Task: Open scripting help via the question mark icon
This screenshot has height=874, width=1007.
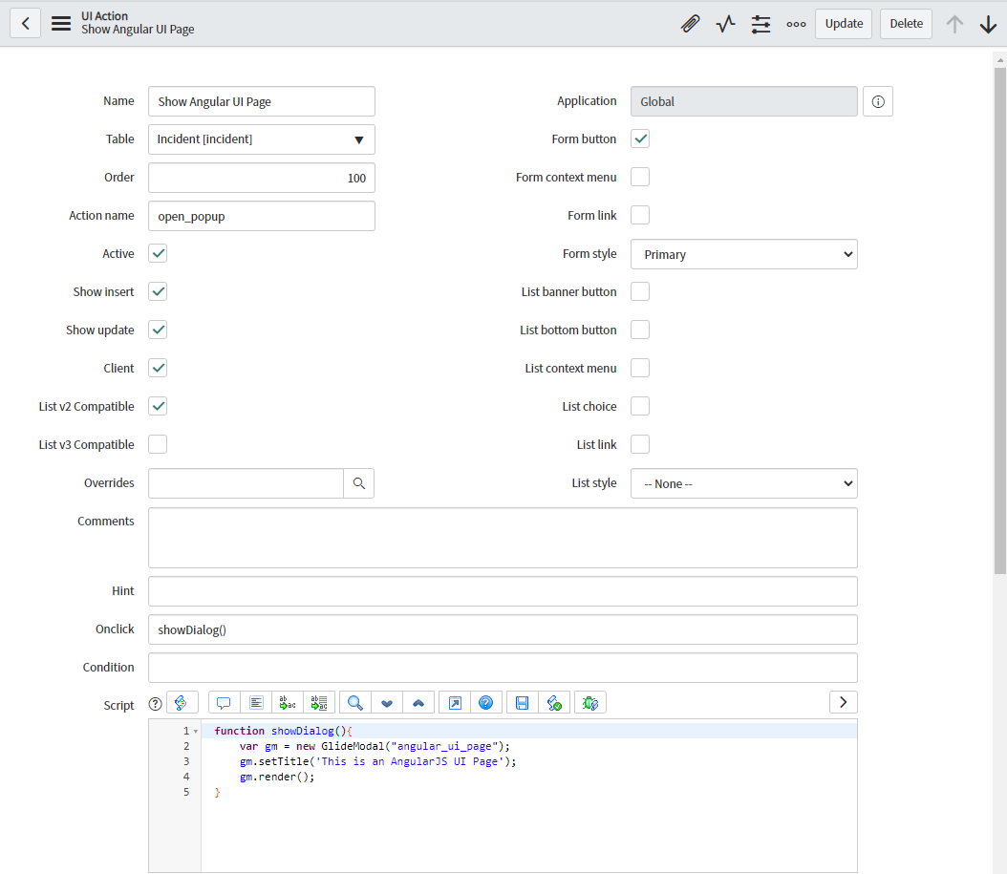Action: pyautogui.click(x=486, y=702)
